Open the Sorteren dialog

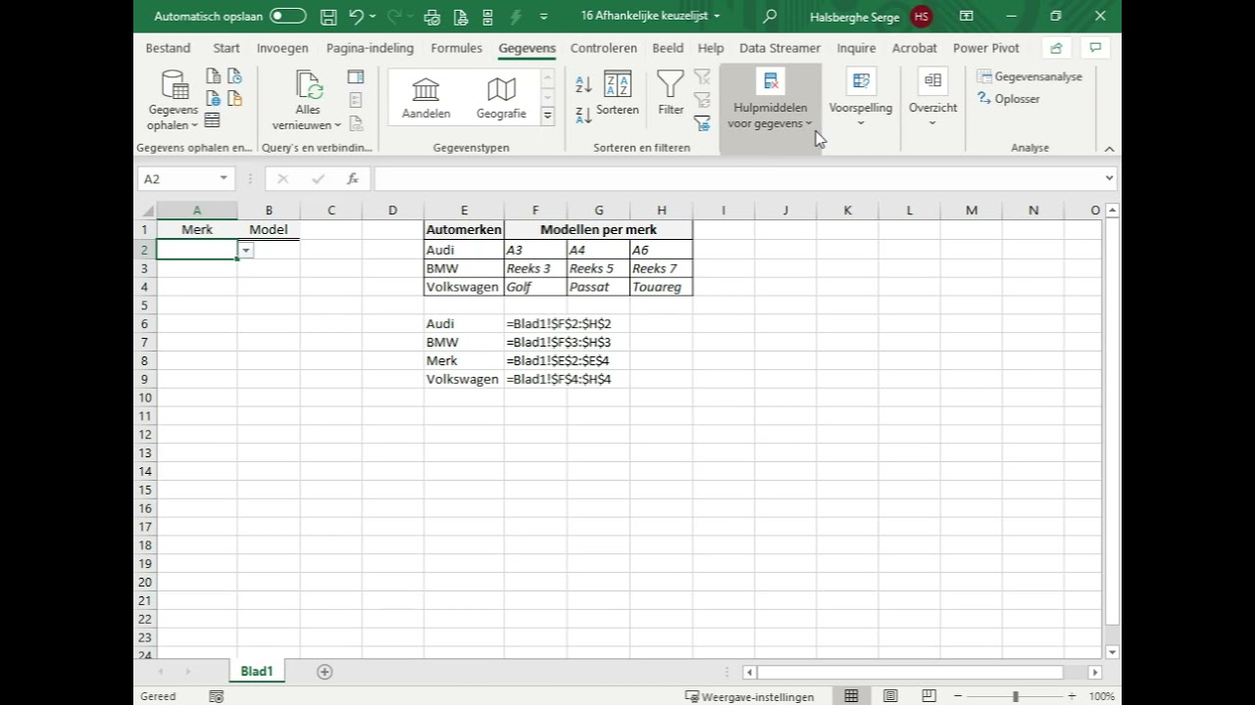pos(618,95)
